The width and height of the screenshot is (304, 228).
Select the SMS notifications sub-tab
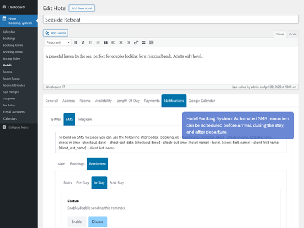69,120
